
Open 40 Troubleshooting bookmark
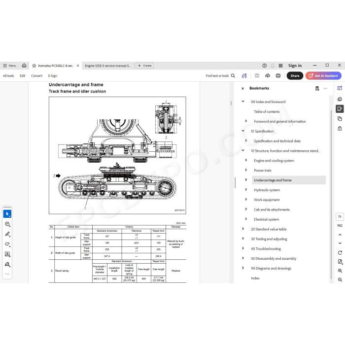point(266,248)
